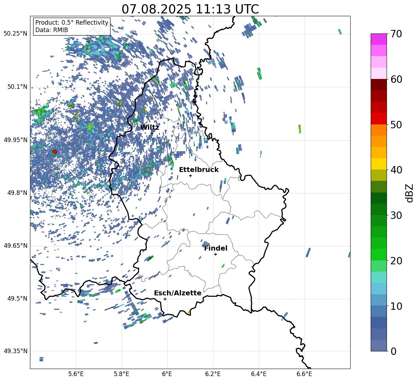Viewport: 418px width, 381px height.
Task: Click the 30 tick on the colorbar
Action: click(396, 215)
